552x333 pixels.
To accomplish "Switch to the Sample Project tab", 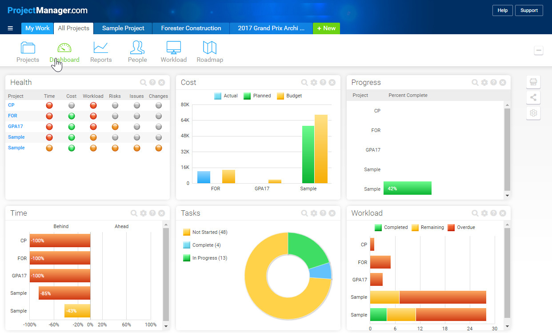I will (x=123, y=28).
